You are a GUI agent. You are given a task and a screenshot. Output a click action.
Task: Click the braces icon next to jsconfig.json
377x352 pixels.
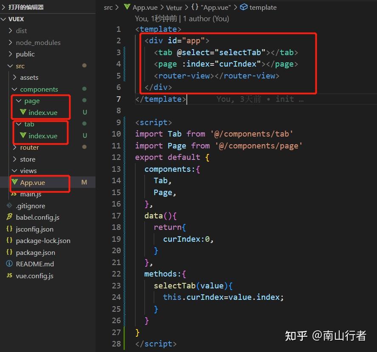click(x=10, y=229)
